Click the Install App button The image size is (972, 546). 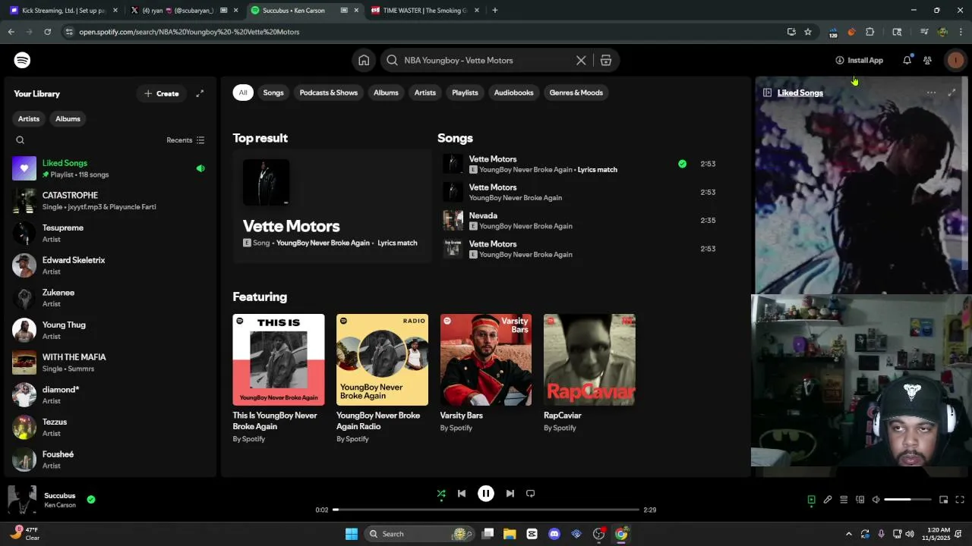coord(859,60)
